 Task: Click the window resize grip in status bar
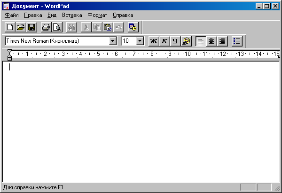click(277, 188)
